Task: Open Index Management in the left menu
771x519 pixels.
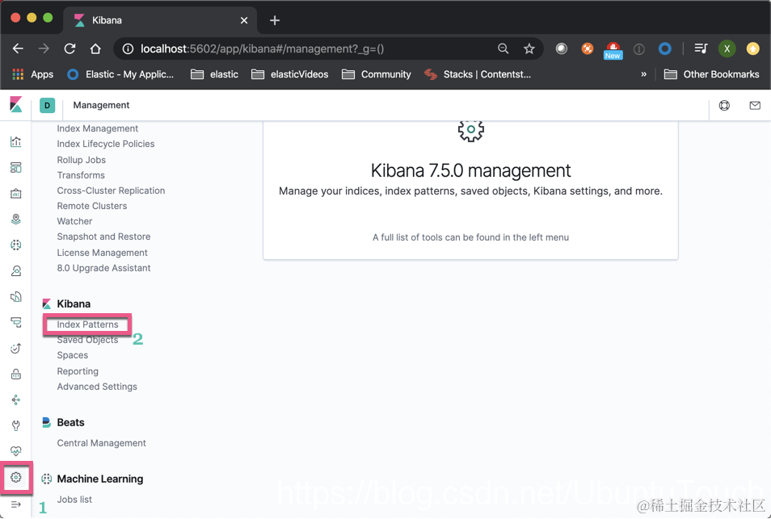Action: tap(97, 128)
